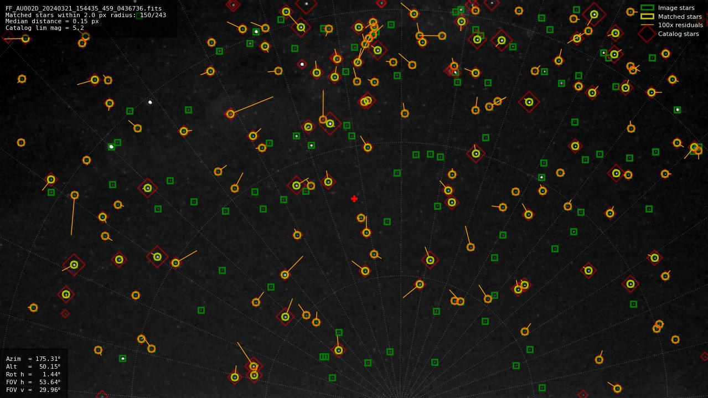Click the 'Matched stars' legend label
Viewport: 708px width, 398px height.
tap(680, 17)
